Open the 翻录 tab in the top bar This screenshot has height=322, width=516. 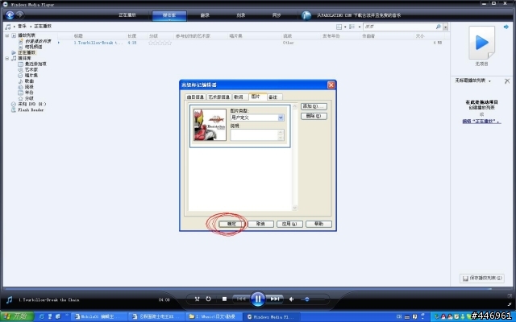click(x=205, y=15)
